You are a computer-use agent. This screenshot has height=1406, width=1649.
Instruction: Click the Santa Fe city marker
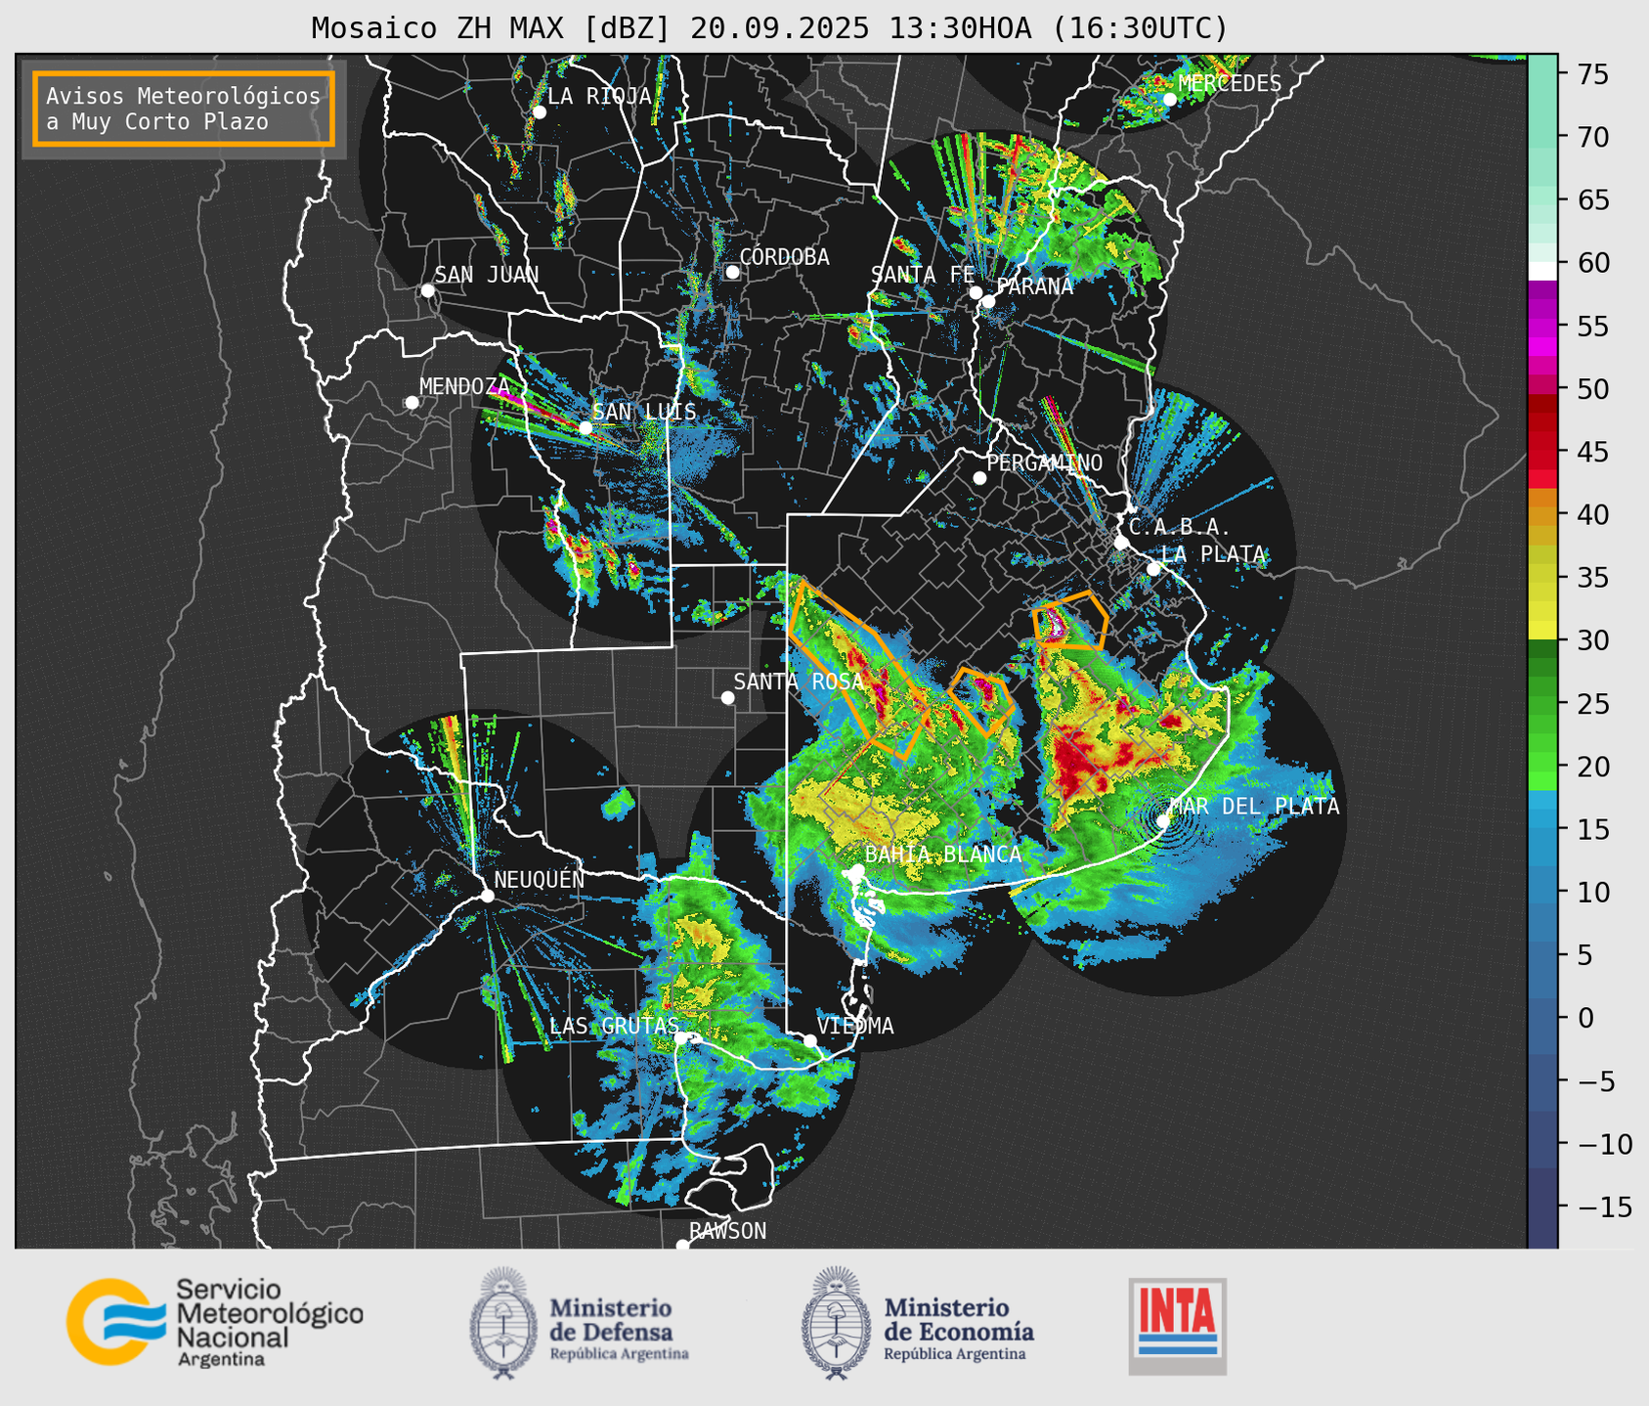pos(976,292)
